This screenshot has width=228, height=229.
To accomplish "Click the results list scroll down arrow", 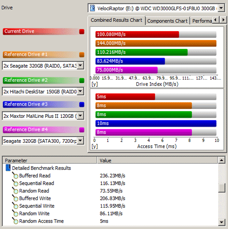I will pos(221,222).
